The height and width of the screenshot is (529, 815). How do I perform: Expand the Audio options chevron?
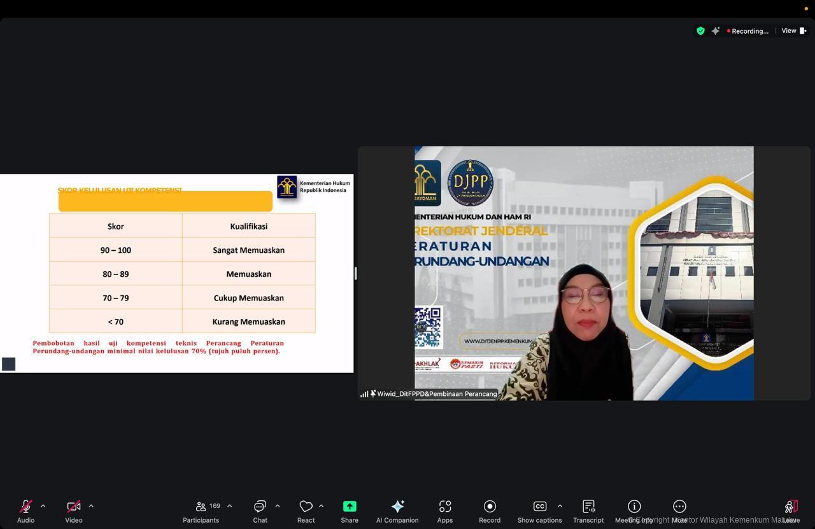point(43,506)
